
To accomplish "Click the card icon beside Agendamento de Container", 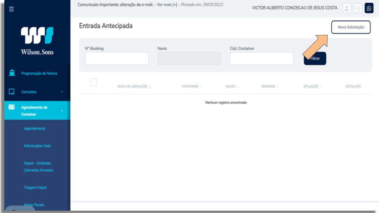I will pos(11,107).
